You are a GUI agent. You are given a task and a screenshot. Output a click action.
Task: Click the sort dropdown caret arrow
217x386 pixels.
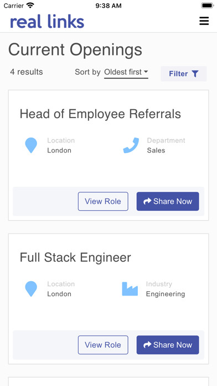pos(146,72)
